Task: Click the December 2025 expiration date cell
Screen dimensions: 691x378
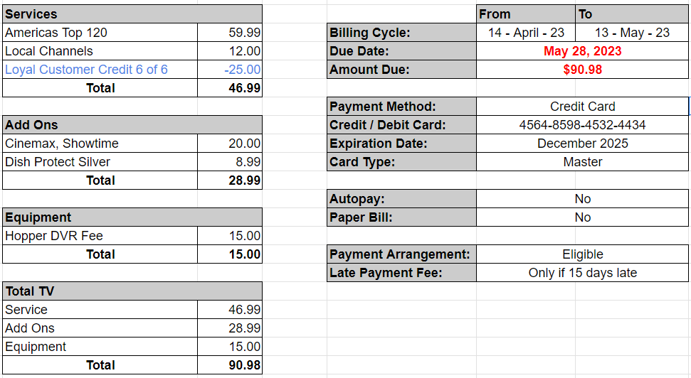Action: click(x=582, y=144)
